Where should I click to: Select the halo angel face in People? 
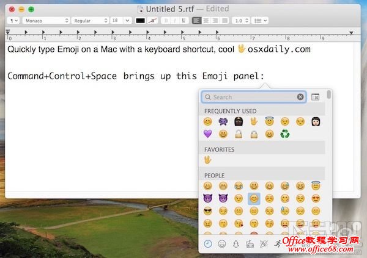[x=316, y=185]
